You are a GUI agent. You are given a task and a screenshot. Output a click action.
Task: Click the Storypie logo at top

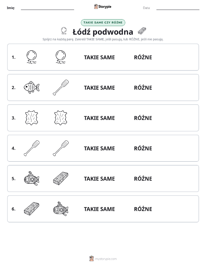103,7
